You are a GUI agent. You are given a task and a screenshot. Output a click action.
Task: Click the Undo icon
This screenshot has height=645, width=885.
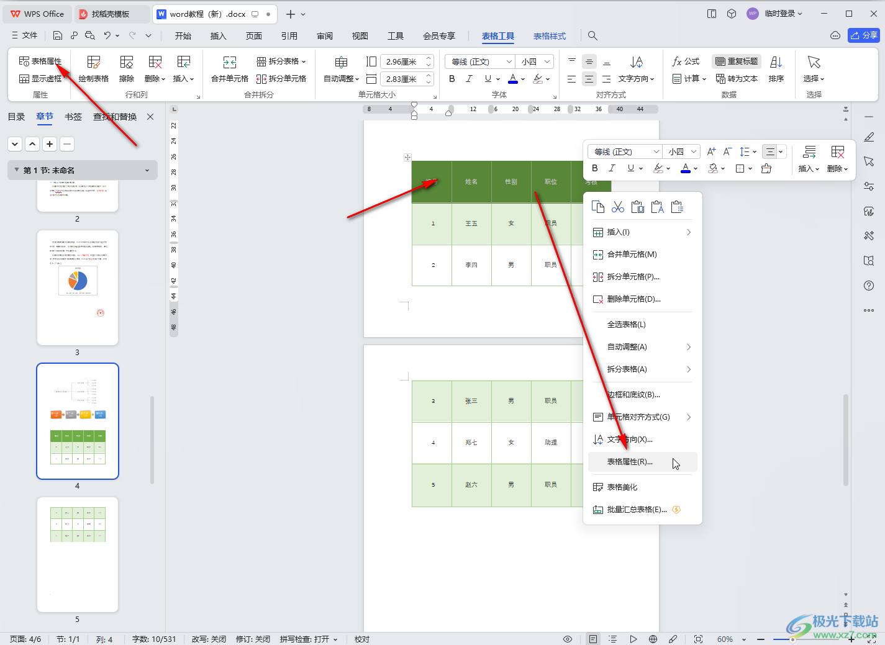click(107, 35)
